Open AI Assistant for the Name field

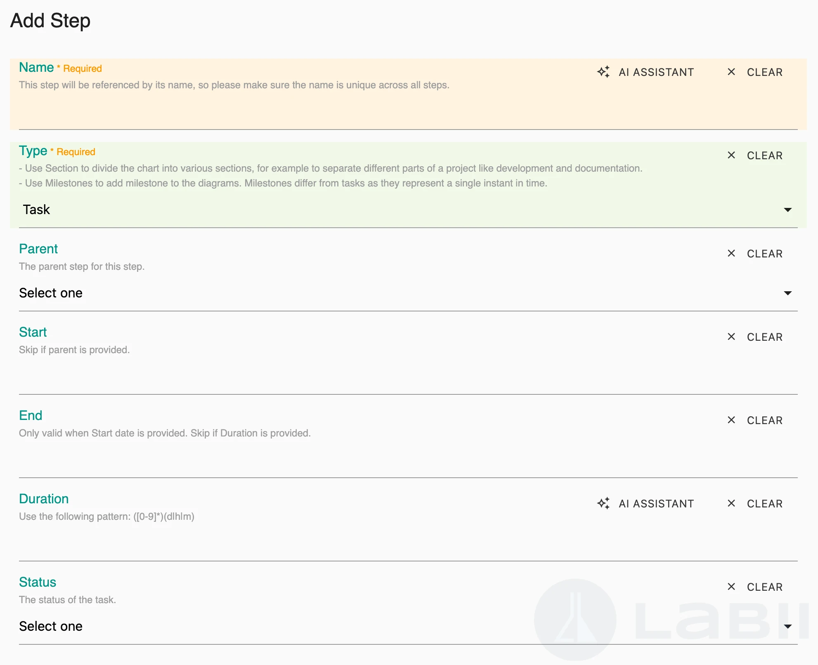645,72
